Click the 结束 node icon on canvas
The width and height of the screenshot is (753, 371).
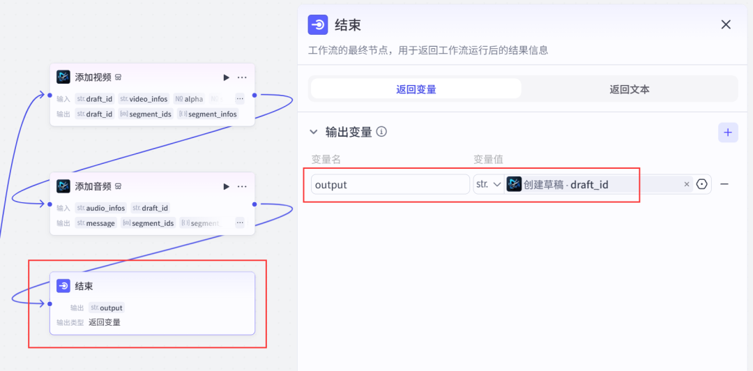[63, 286]
